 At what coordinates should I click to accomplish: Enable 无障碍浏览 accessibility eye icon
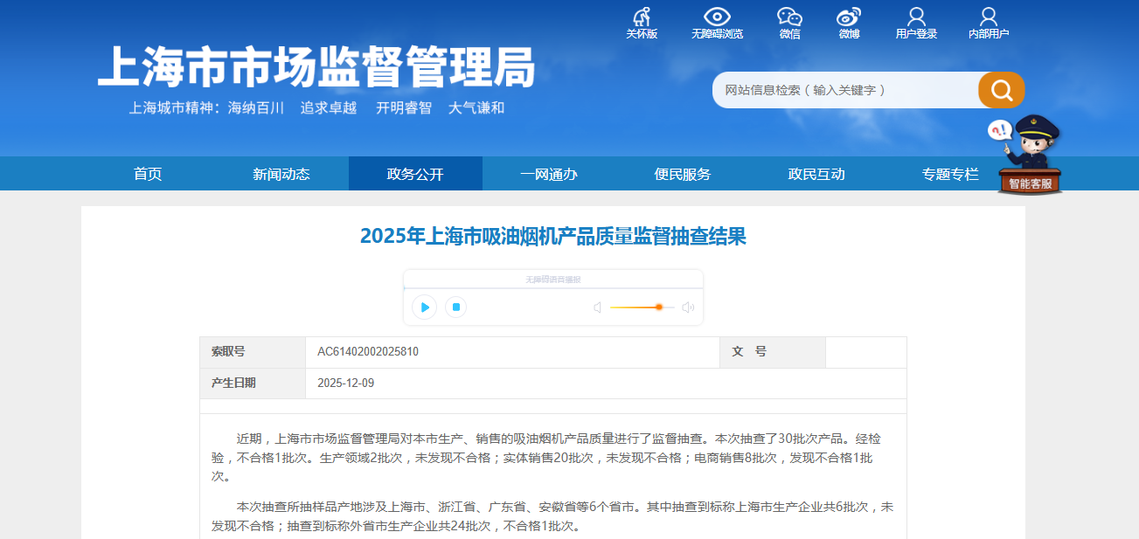pyautogui.click(x=717, y=17)
